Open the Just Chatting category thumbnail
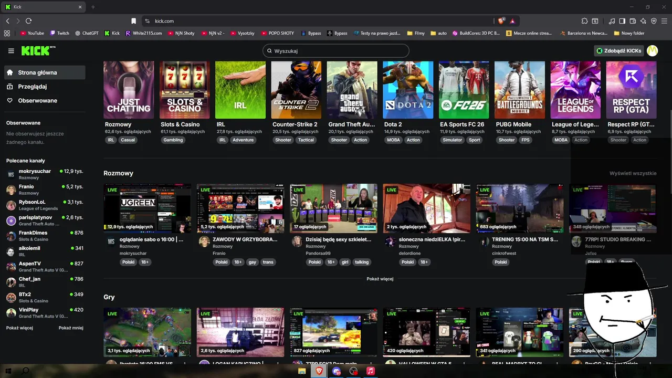This screenshot has width=672, height=378. tap(129, 90)
